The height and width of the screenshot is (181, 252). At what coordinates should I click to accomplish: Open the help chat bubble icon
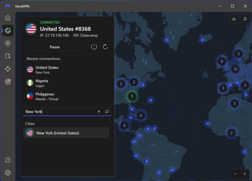coord(8,160)
